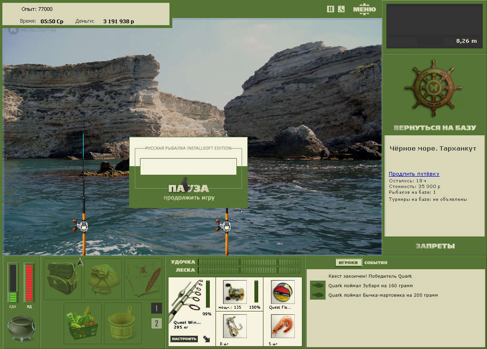
Task: Follow the Продлить путёвку link
Action: pyautogui.click(x=414, y=174)
